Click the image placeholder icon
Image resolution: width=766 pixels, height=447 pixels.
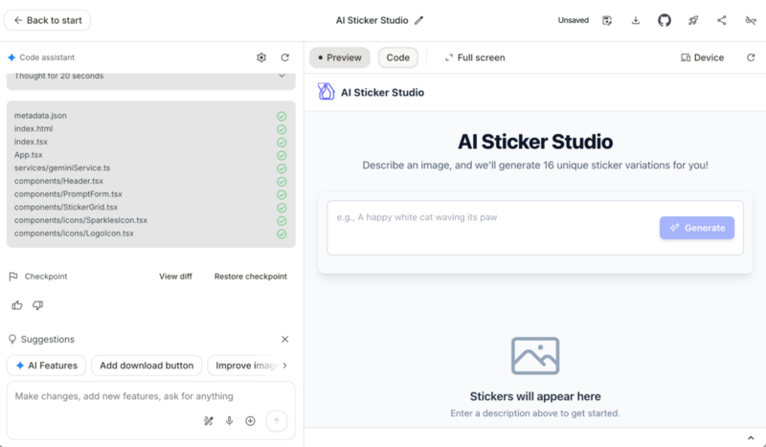click(x=535, y=356)
